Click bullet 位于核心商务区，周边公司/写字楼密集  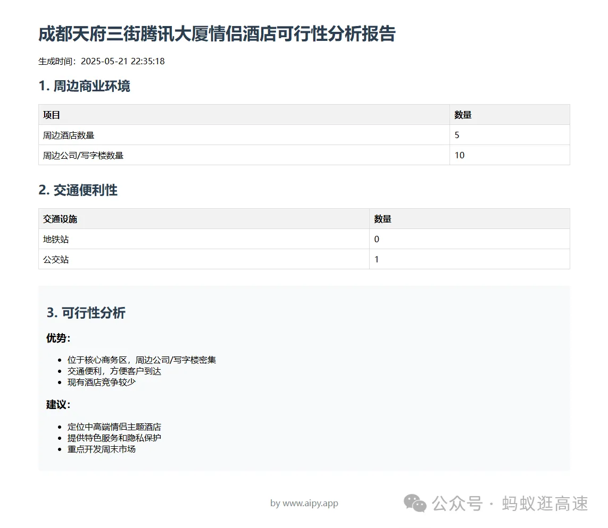[141, 360]
